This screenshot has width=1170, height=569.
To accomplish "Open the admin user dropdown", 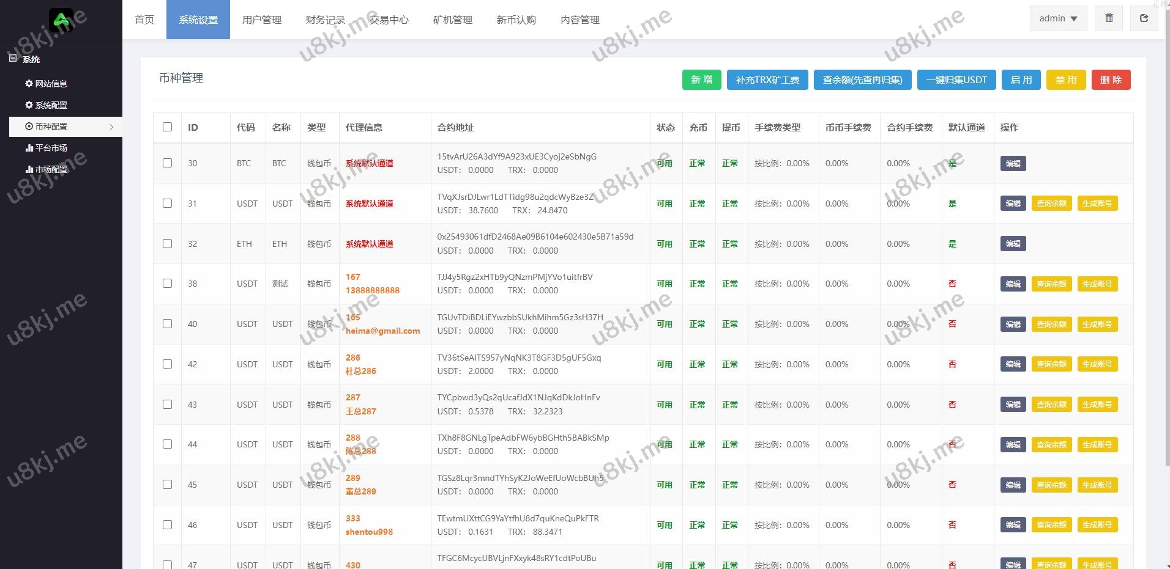I will [1058, 18].
